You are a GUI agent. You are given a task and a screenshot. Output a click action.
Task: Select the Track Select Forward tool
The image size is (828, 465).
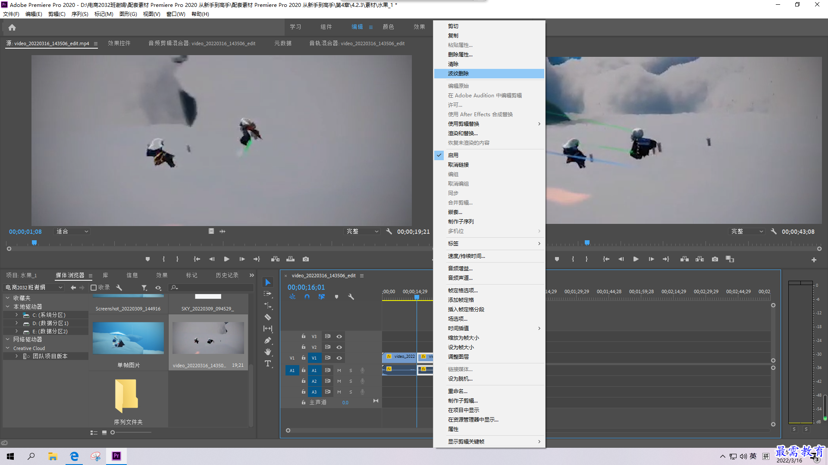pyautogui.click(x=268, y=294)
